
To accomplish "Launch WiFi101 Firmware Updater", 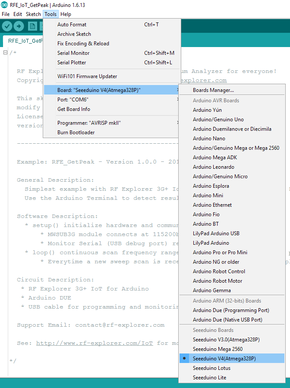I will pos(111,76).
